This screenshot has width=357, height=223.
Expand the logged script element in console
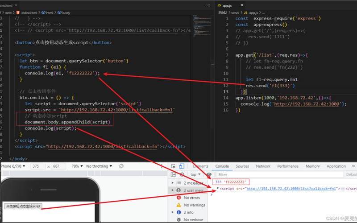pos(218,188)
